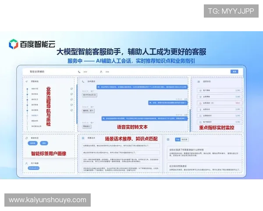
Task: Select the fourth recommended script in 场景话术
Action: click(121, 169)
